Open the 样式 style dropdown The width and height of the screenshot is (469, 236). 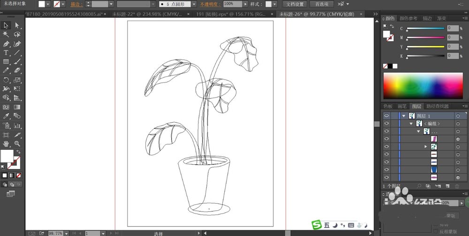coord(274,4)
